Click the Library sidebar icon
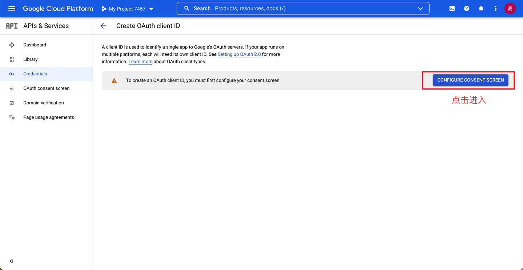This screenshot has width=523, height=270. point(12,59)
